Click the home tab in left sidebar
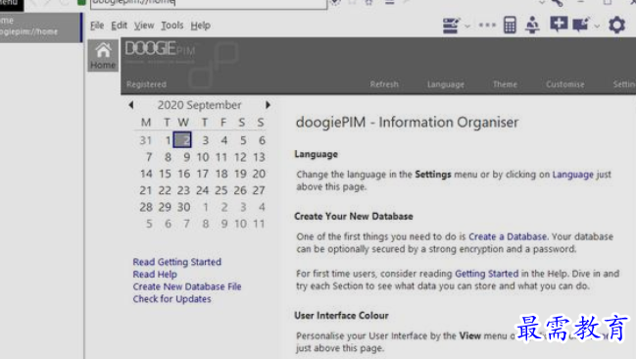Screen dimensions: 636x359 [x=40, y=27]
